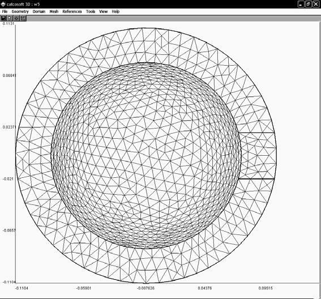Select the zoom magnifier toolbar icon
The image size is (321, 299).
coord(10,19)
